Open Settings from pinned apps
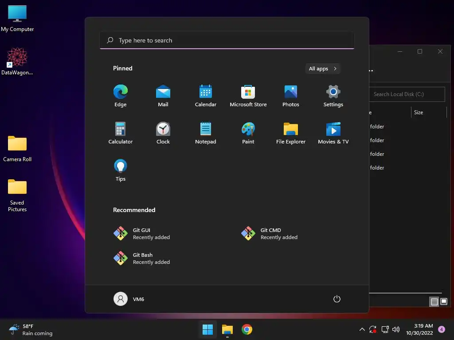This screenshot has width=454, height=340. tap(333, 96)
